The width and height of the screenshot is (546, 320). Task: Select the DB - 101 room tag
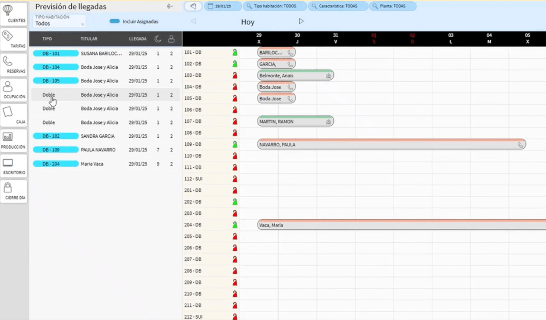pos(56,54)
